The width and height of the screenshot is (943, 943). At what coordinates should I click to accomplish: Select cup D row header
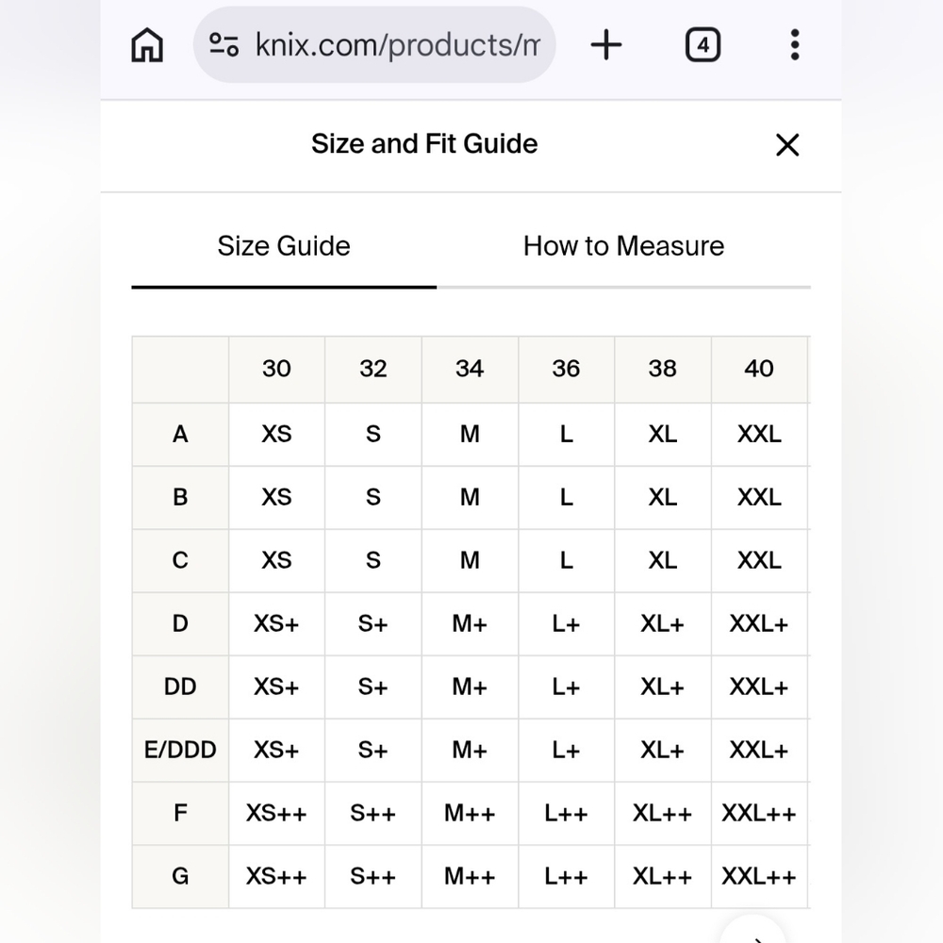[180, 623]
